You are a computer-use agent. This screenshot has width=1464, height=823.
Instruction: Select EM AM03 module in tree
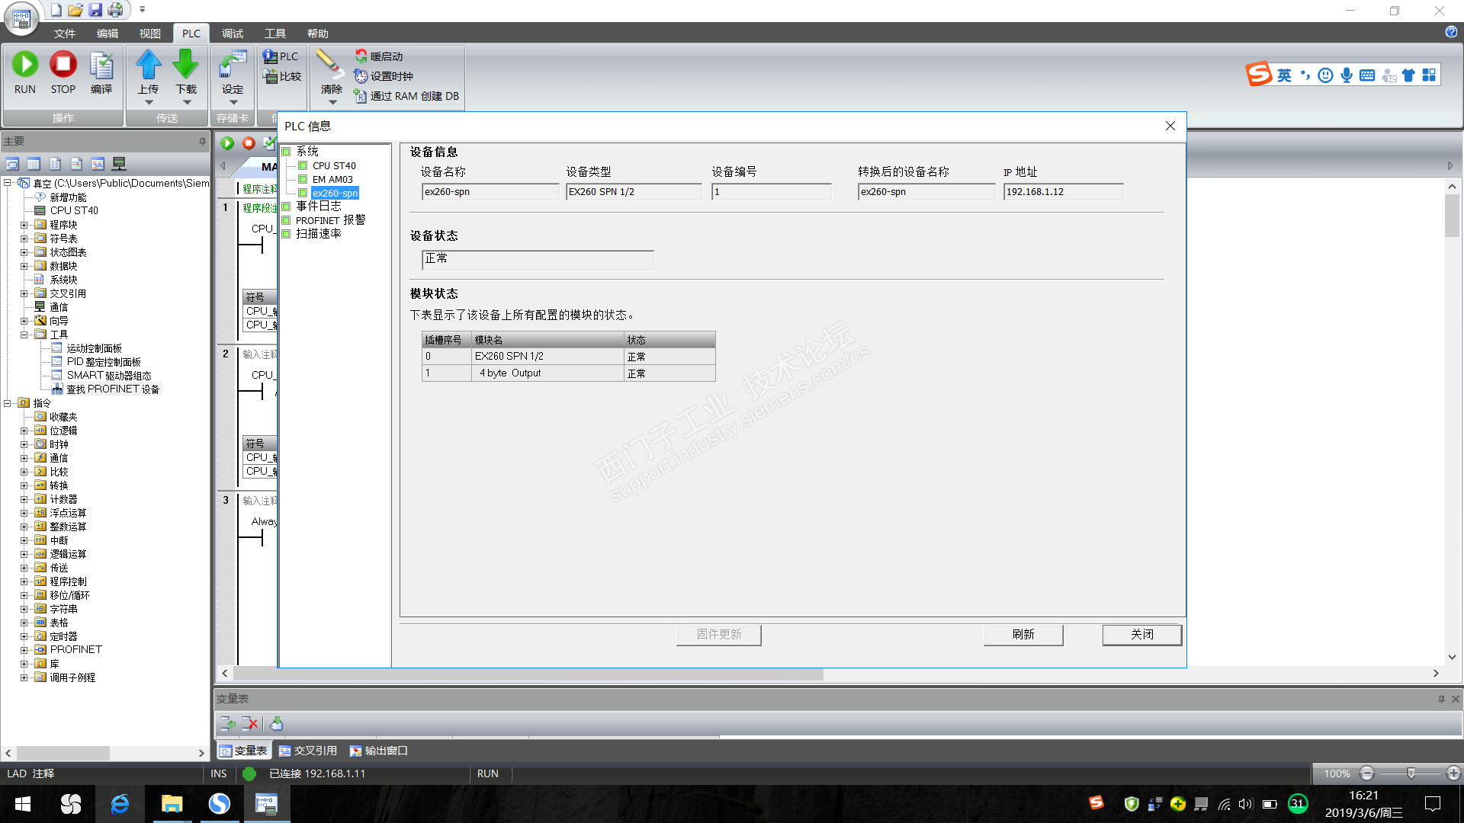[x=332, y=180]
